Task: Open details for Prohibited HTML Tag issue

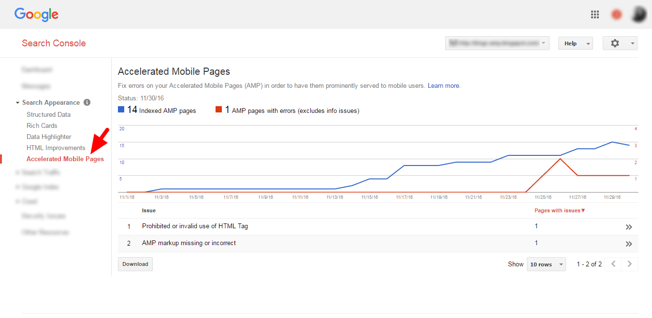Action: coord(629,227)
